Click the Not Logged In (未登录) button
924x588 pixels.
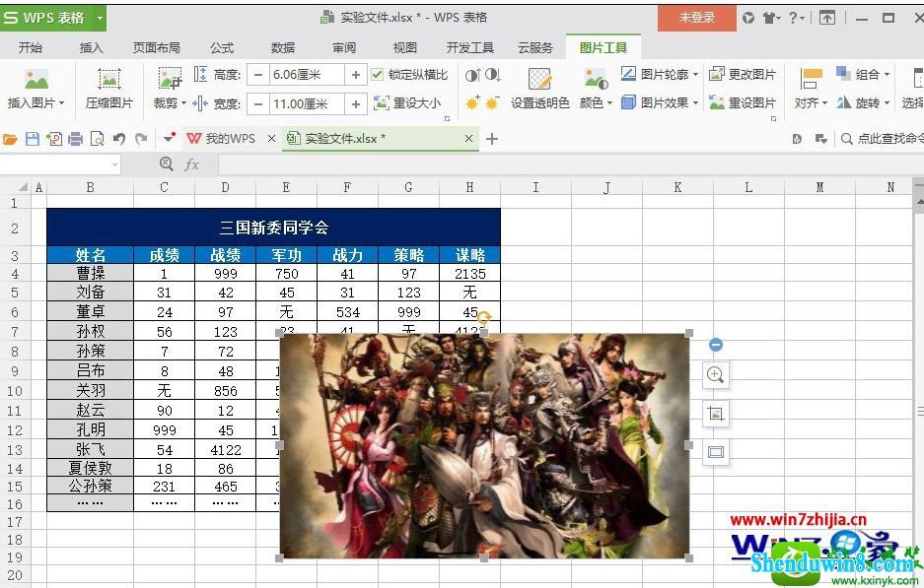click(x=696, y=18)
